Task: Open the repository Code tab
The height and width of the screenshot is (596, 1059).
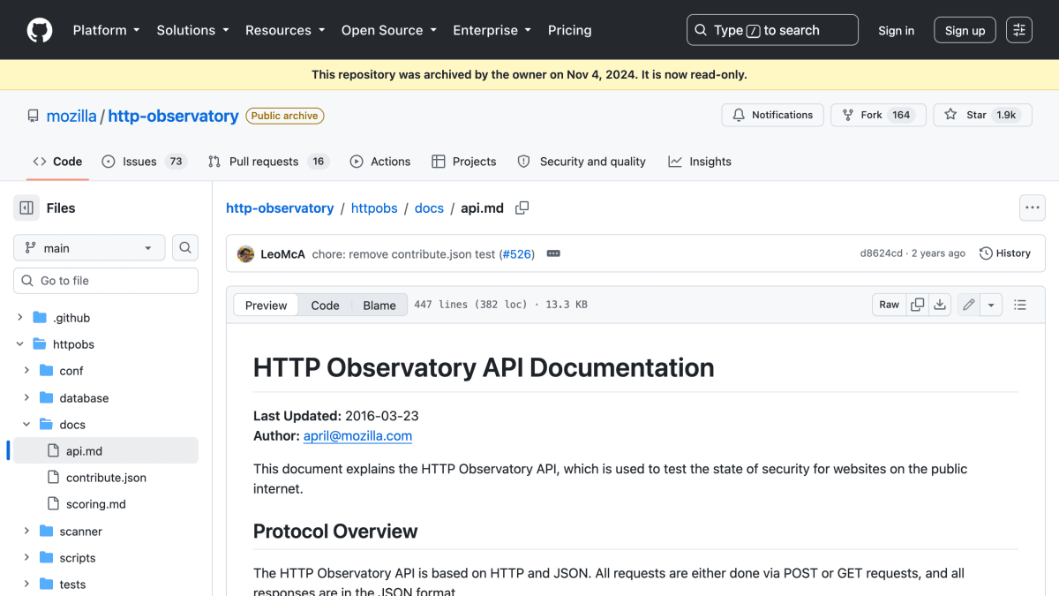Action: (x=57, y=162)
